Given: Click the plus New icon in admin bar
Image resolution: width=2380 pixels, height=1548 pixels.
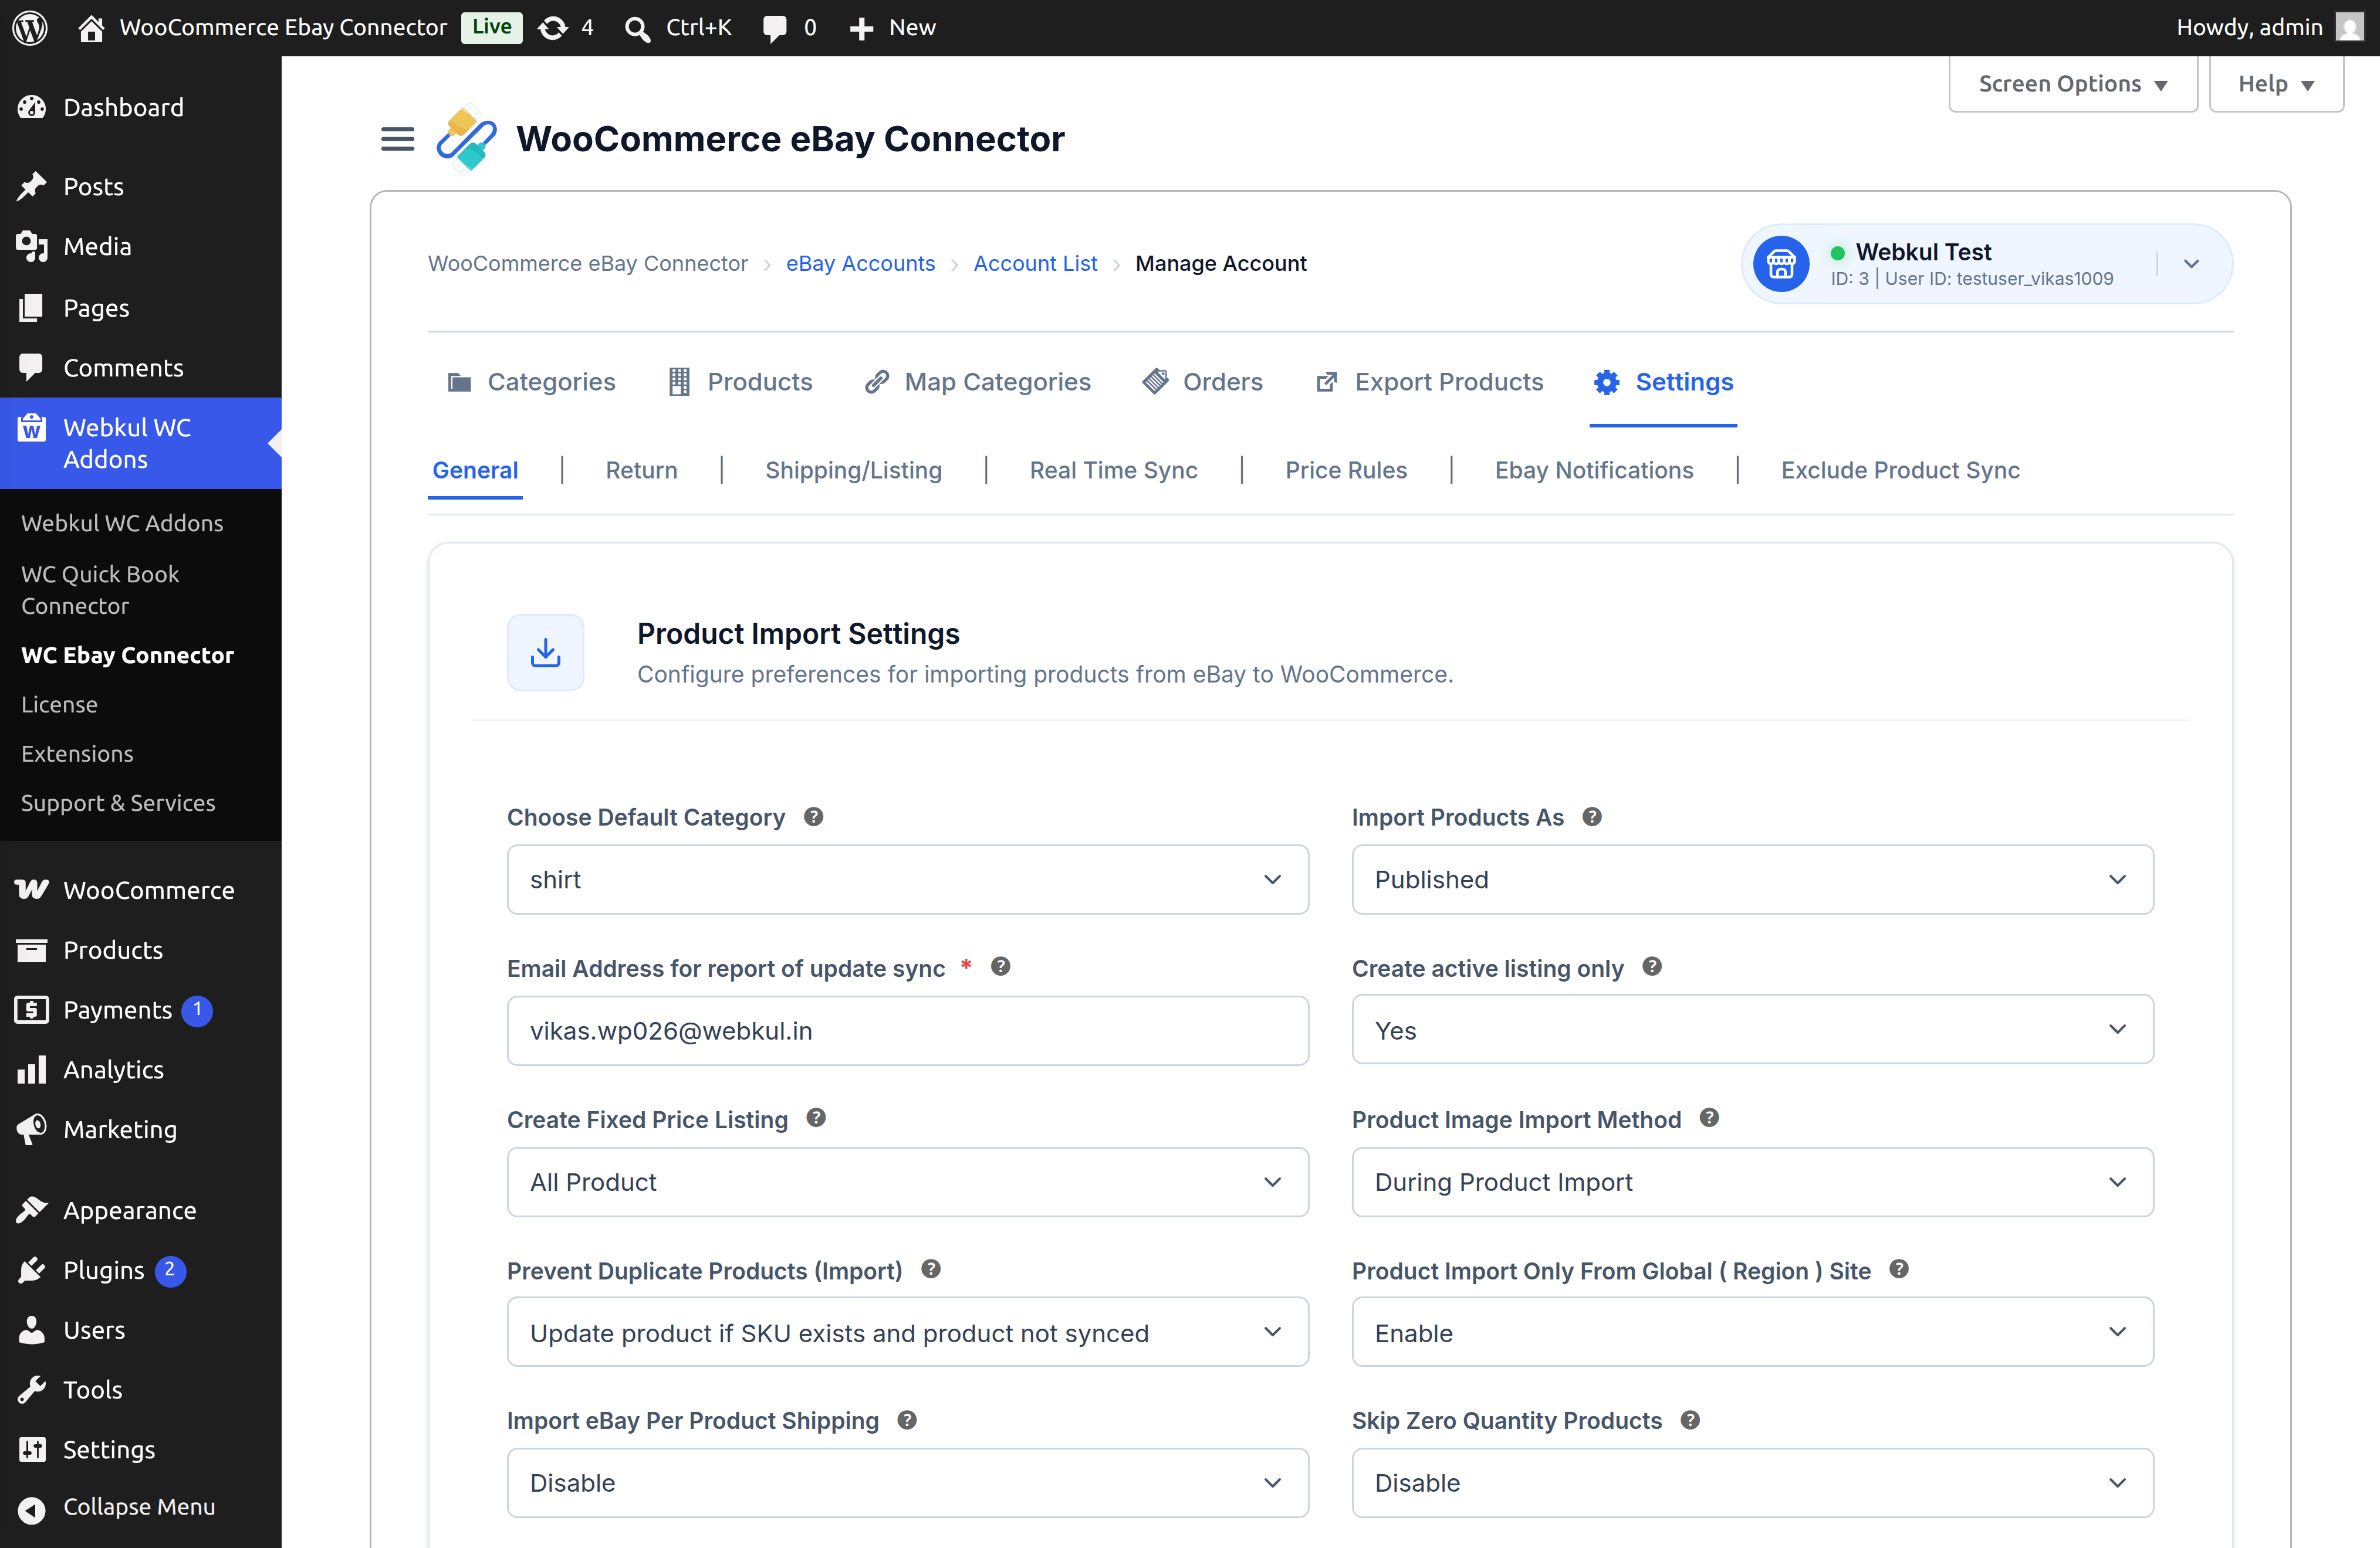Looking at the screenshot, I should tap(861, 28).
